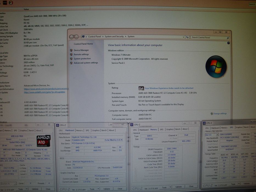This screenshot has width=256, height=192.
Task: Click the A M I ALASKA motherboard ID value
Action: (x=30, y=102)
